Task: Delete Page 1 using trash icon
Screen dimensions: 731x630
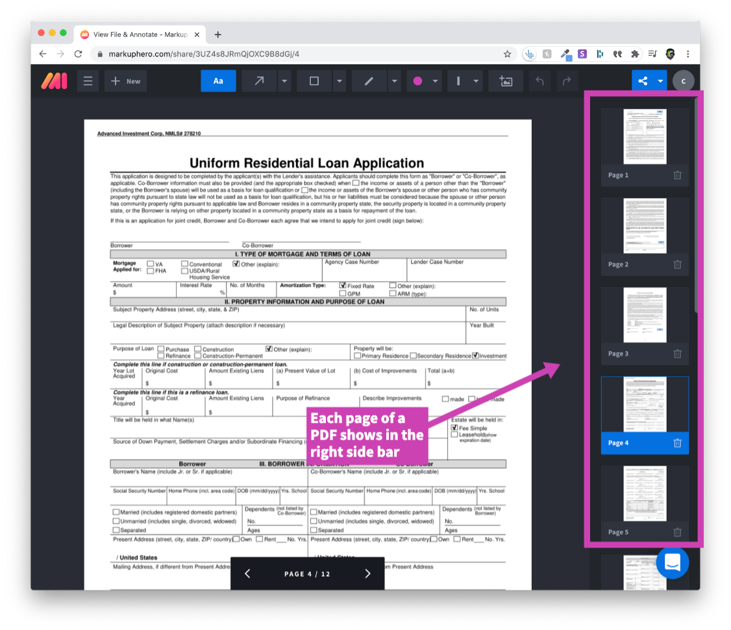Action: point(677,175)
